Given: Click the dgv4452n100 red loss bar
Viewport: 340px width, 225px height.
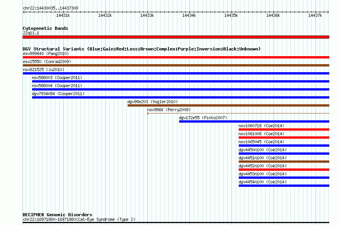Looking at the screenshot, I should (x=284, y=170).
